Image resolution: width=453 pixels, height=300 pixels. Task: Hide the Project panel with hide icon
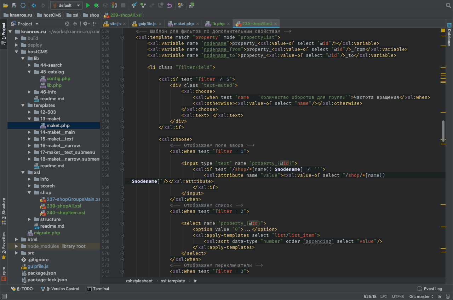click(95, 24)
